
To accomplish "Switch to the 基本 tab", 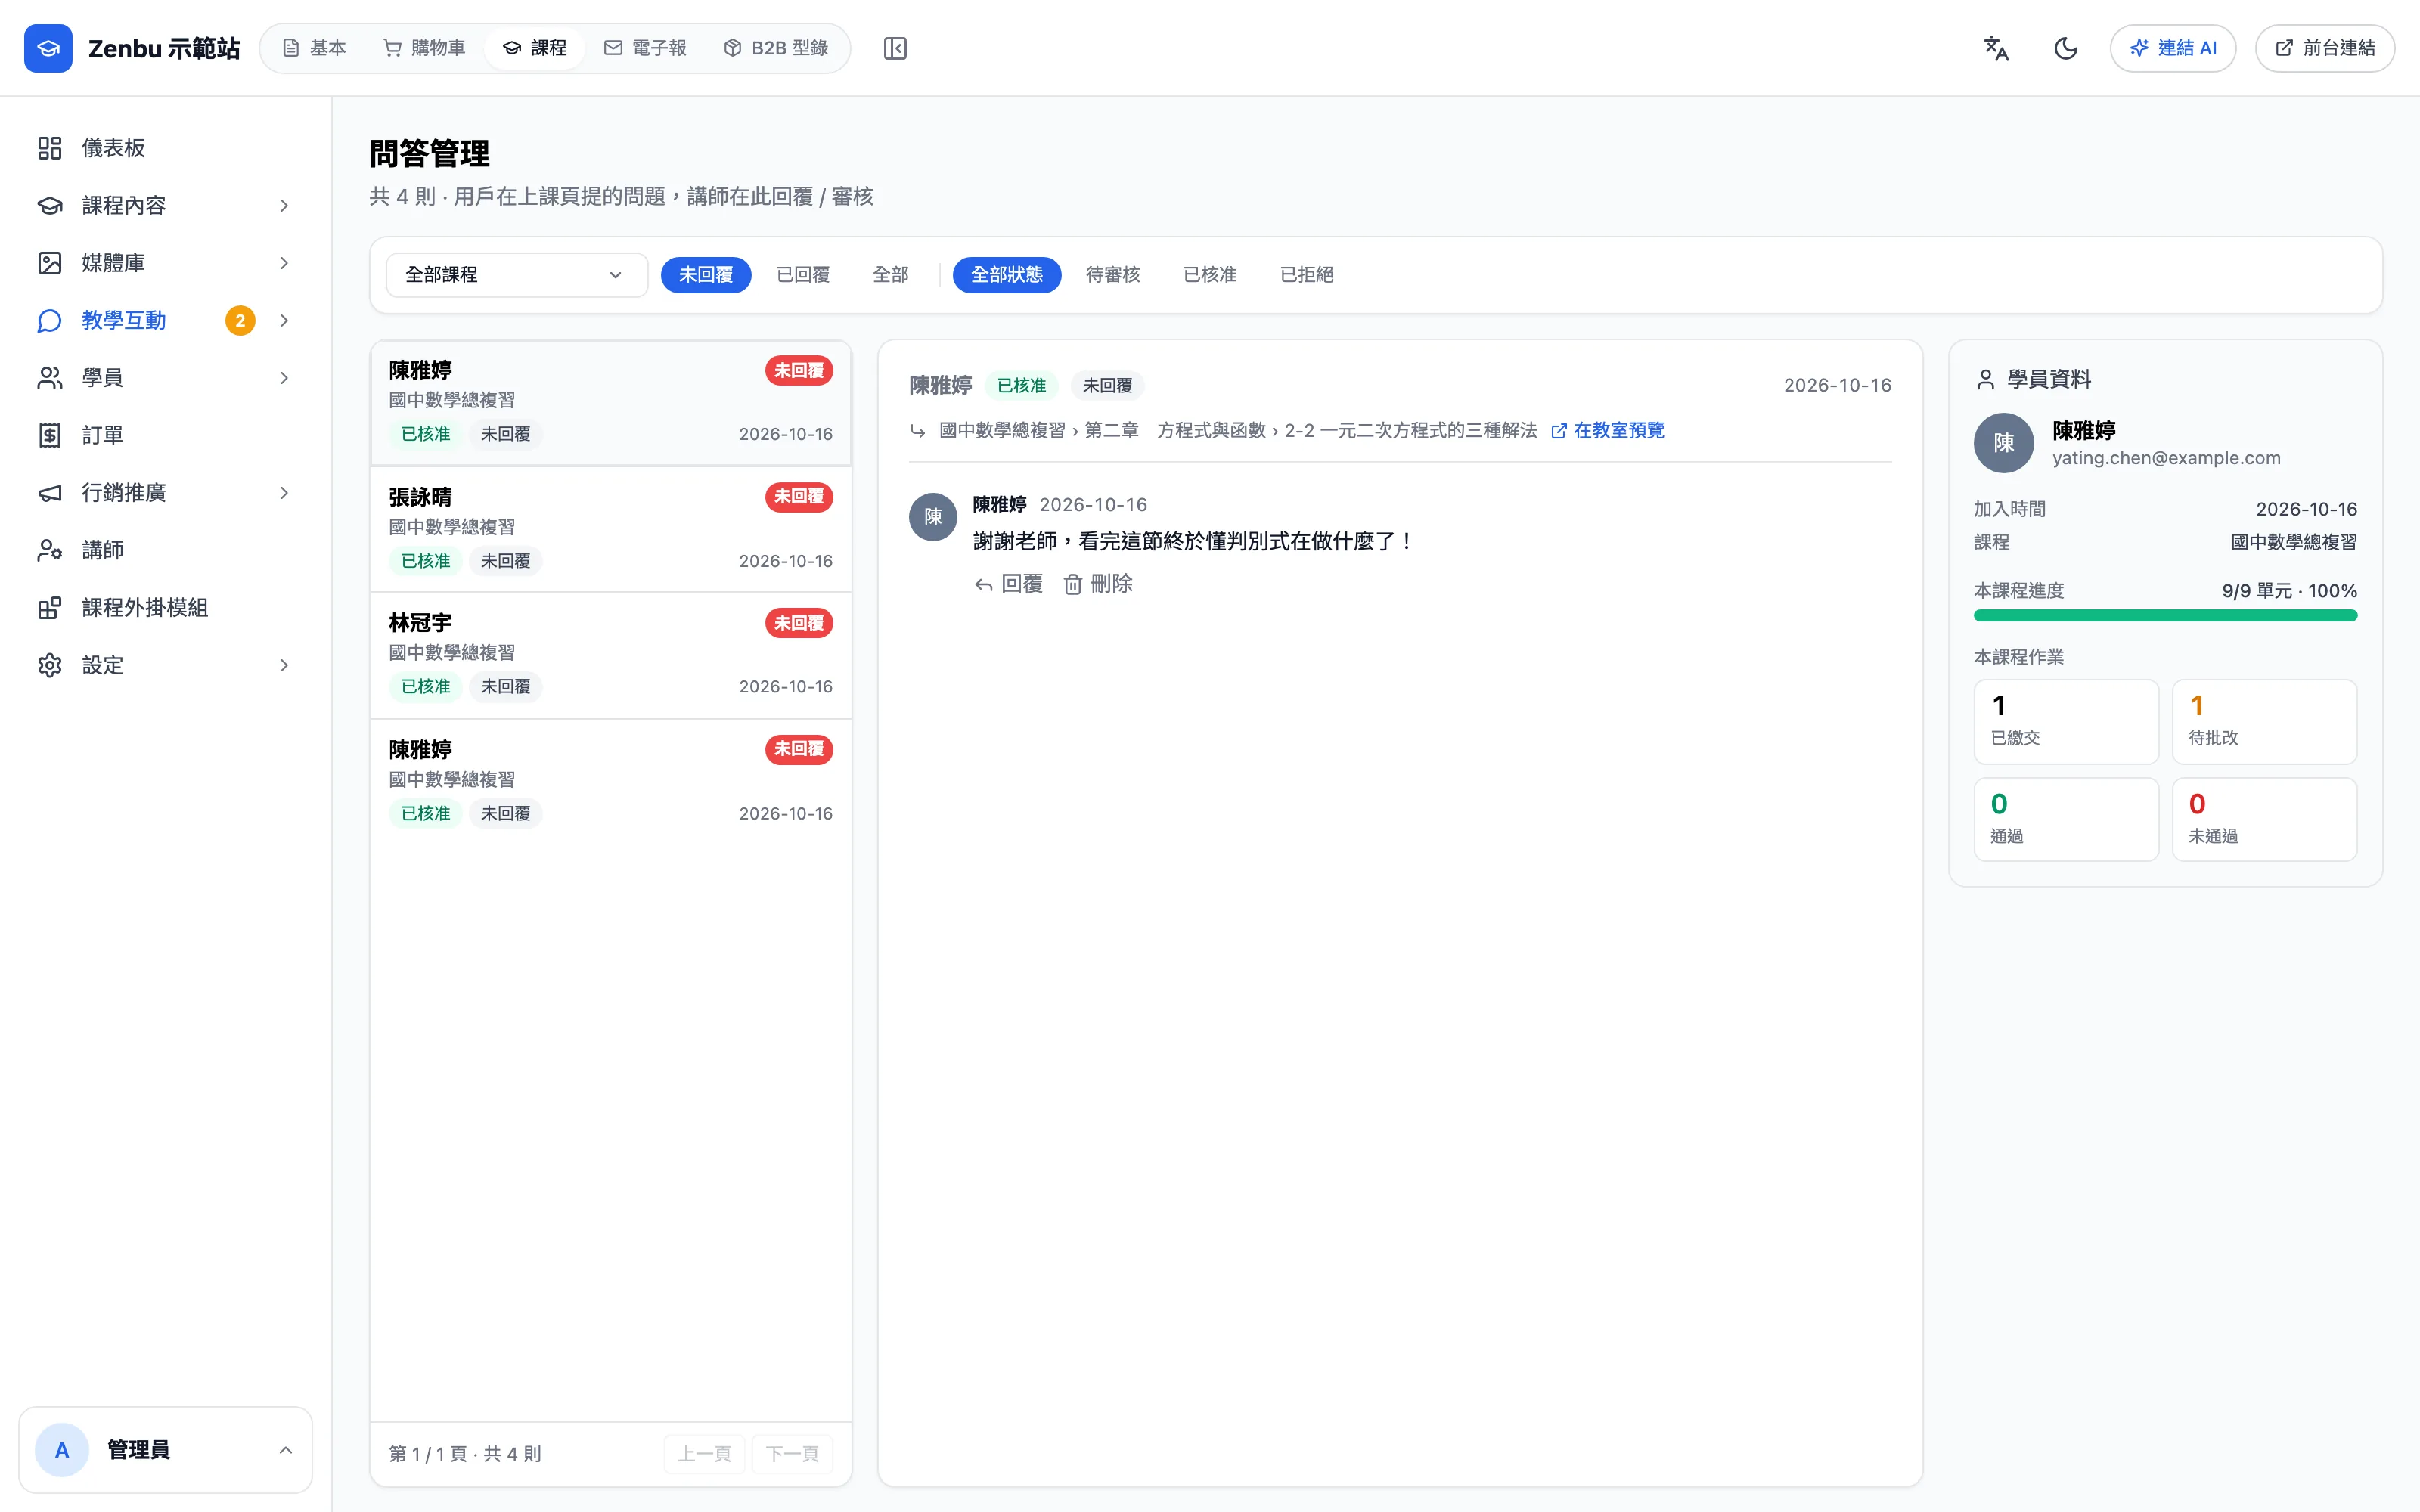I will click(x=314, y=48).
